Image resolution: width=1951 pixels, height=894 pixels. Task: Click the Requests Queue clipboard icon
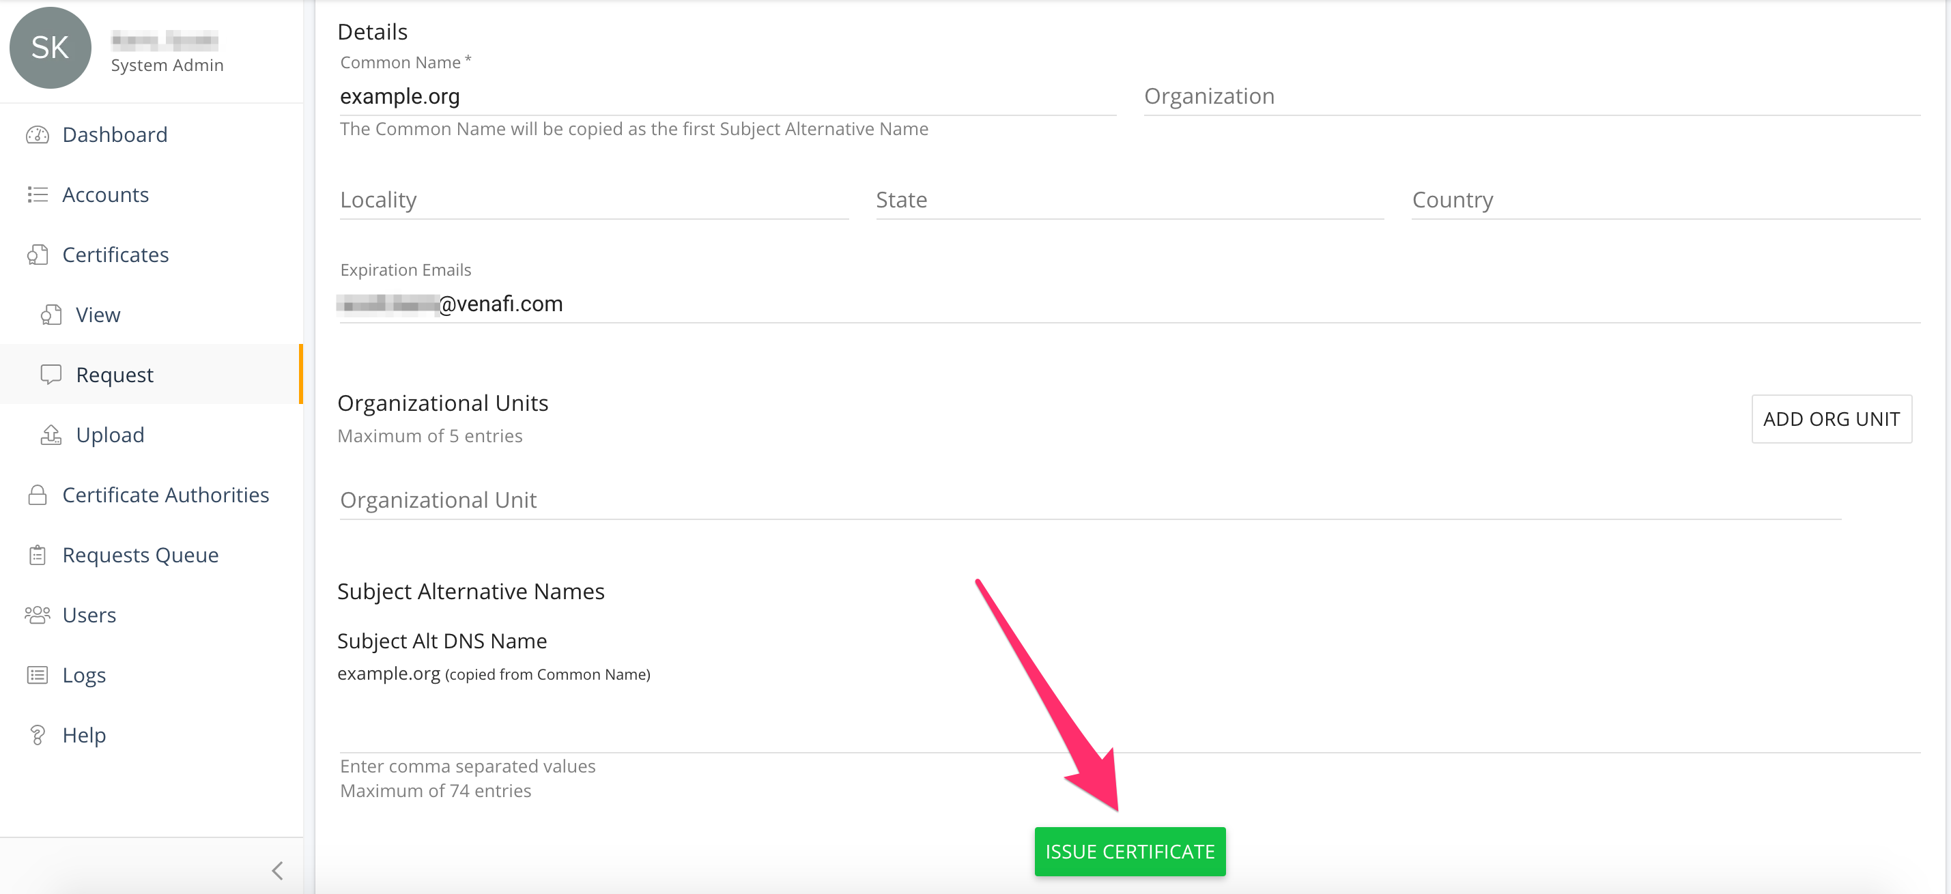pyautogui.click(x=37, y=555)
